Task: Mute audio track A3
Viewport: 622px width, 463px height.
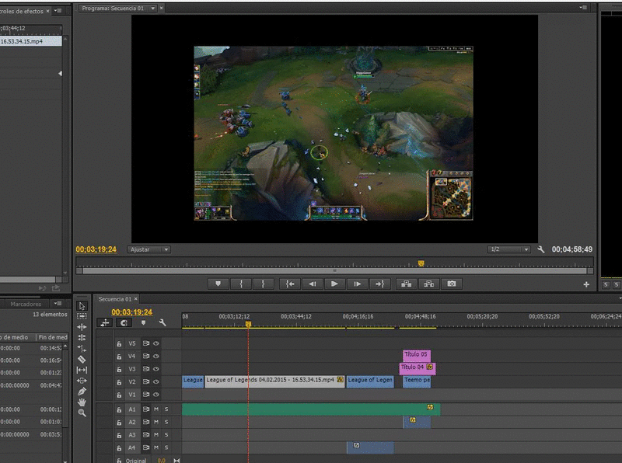Action: click(x=156, y=435)
